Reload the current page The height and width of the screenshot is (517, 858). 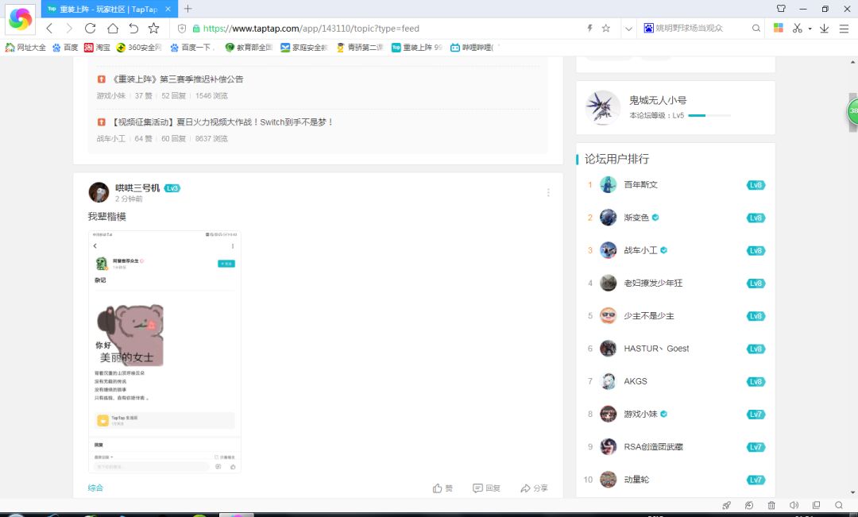pos(91,28)
